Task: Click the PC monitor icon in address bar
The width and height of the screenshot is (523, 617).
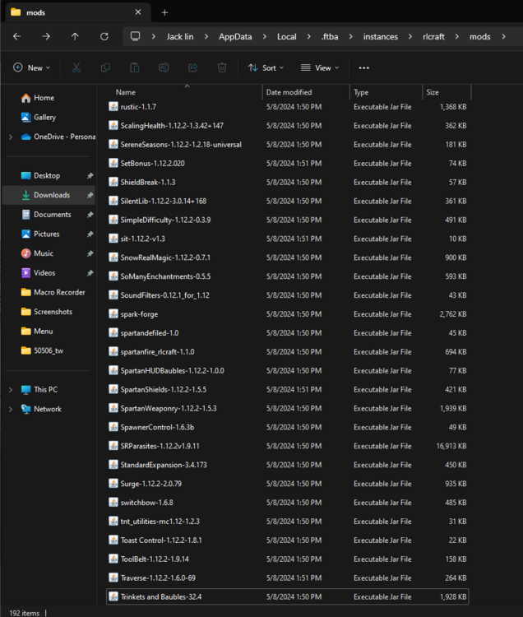Action: click(x=135, y=36)
